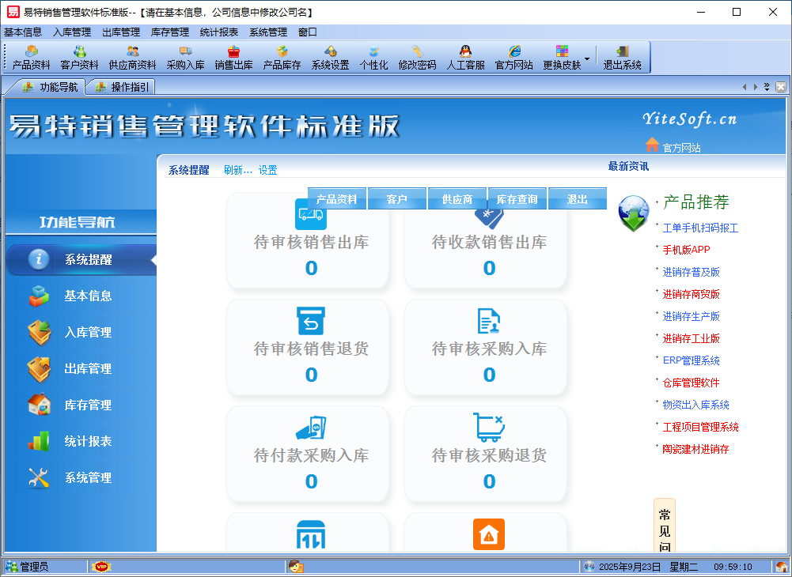Contact 人工客服 via penguin icon
This screenshot has height=577, width=792.
tap(465, 58)
